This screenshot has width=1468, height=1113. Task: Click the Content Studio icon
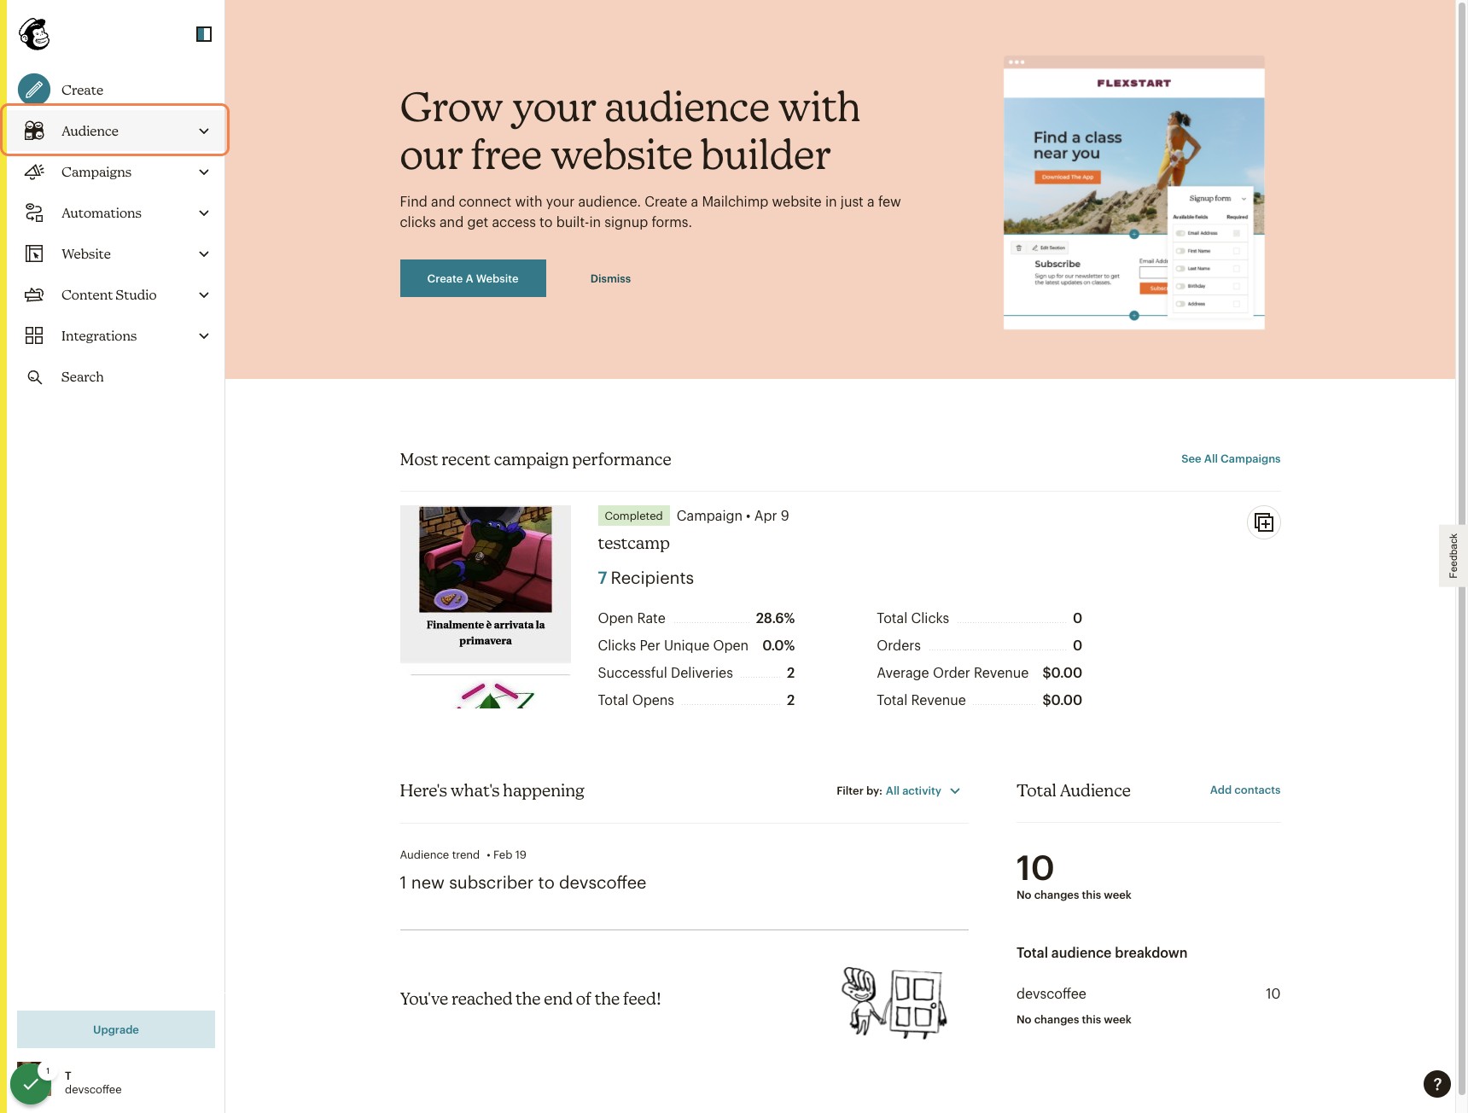click(x=34, y=294)
